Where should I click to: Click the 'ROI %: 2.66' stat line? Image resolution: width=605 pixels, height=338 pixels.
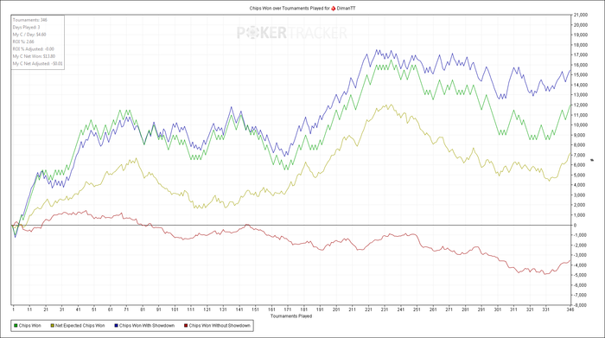[23, 41]
